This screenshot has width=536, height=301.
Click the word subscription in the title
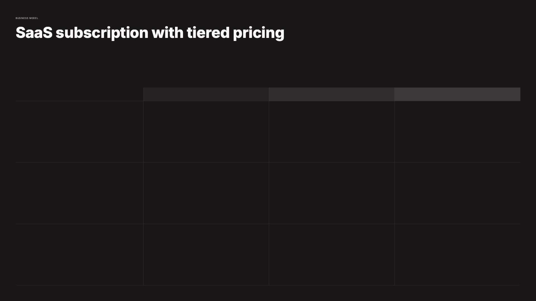click(102, 33)
